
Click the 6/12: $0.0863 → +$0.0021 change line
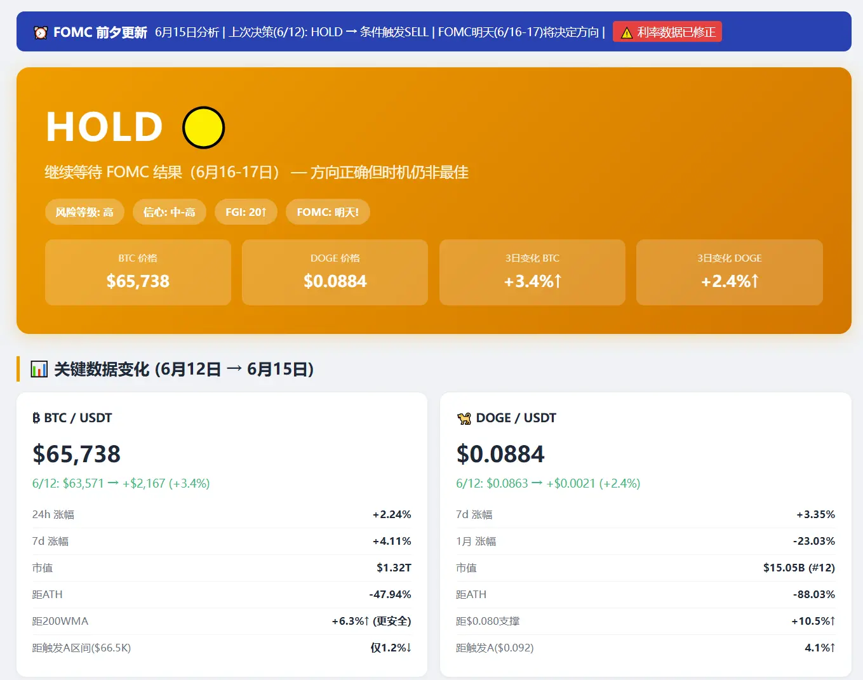click(x=548, y=483)
